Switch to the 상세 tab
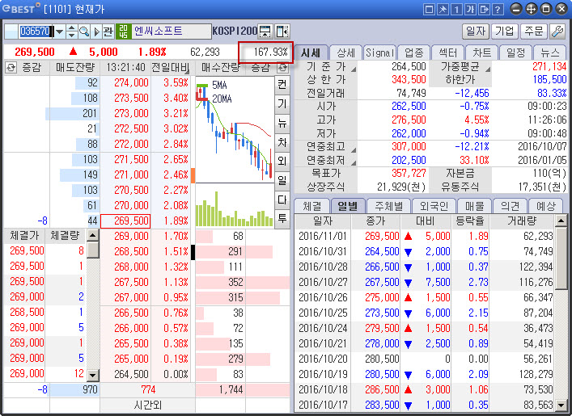The image size is (572, 416). tap(345, 53)
